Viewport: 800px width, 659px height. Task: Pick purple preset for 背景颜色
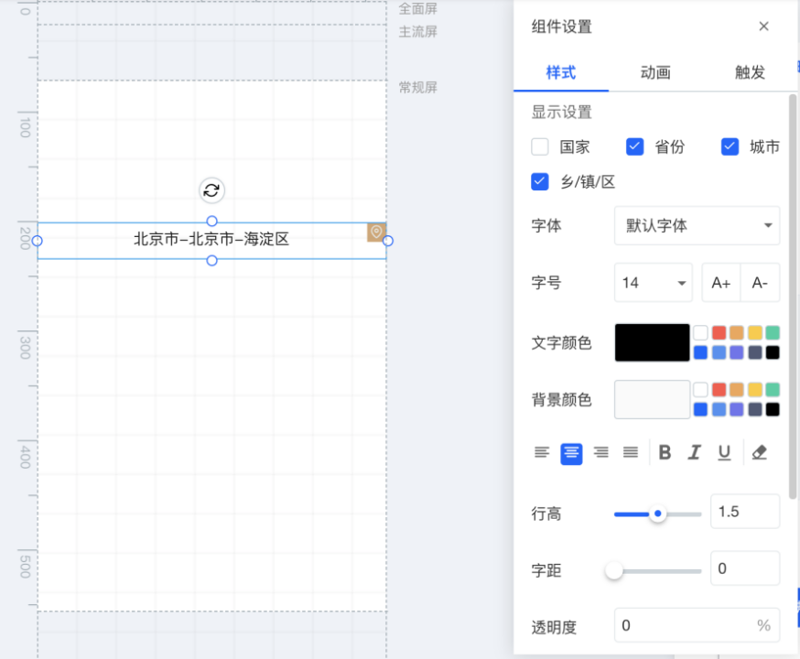click(737, 409)
